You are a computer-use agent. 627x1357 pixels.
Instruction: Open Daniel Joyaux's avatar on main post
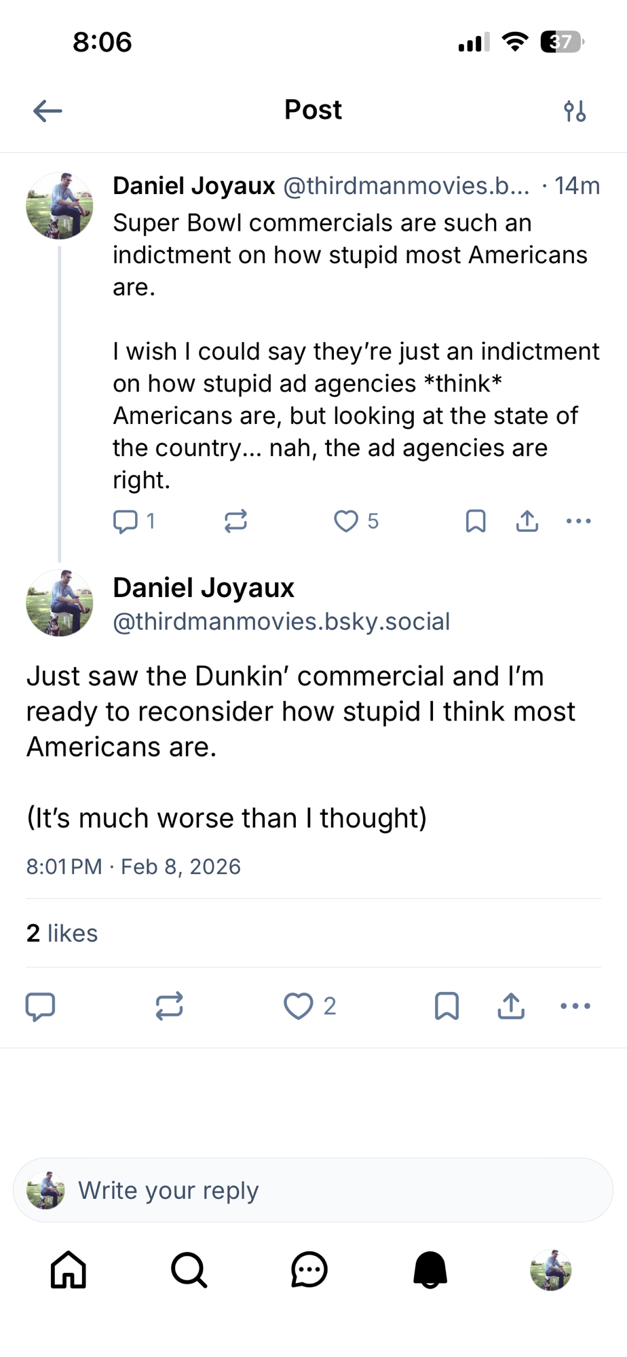[60, 603]
